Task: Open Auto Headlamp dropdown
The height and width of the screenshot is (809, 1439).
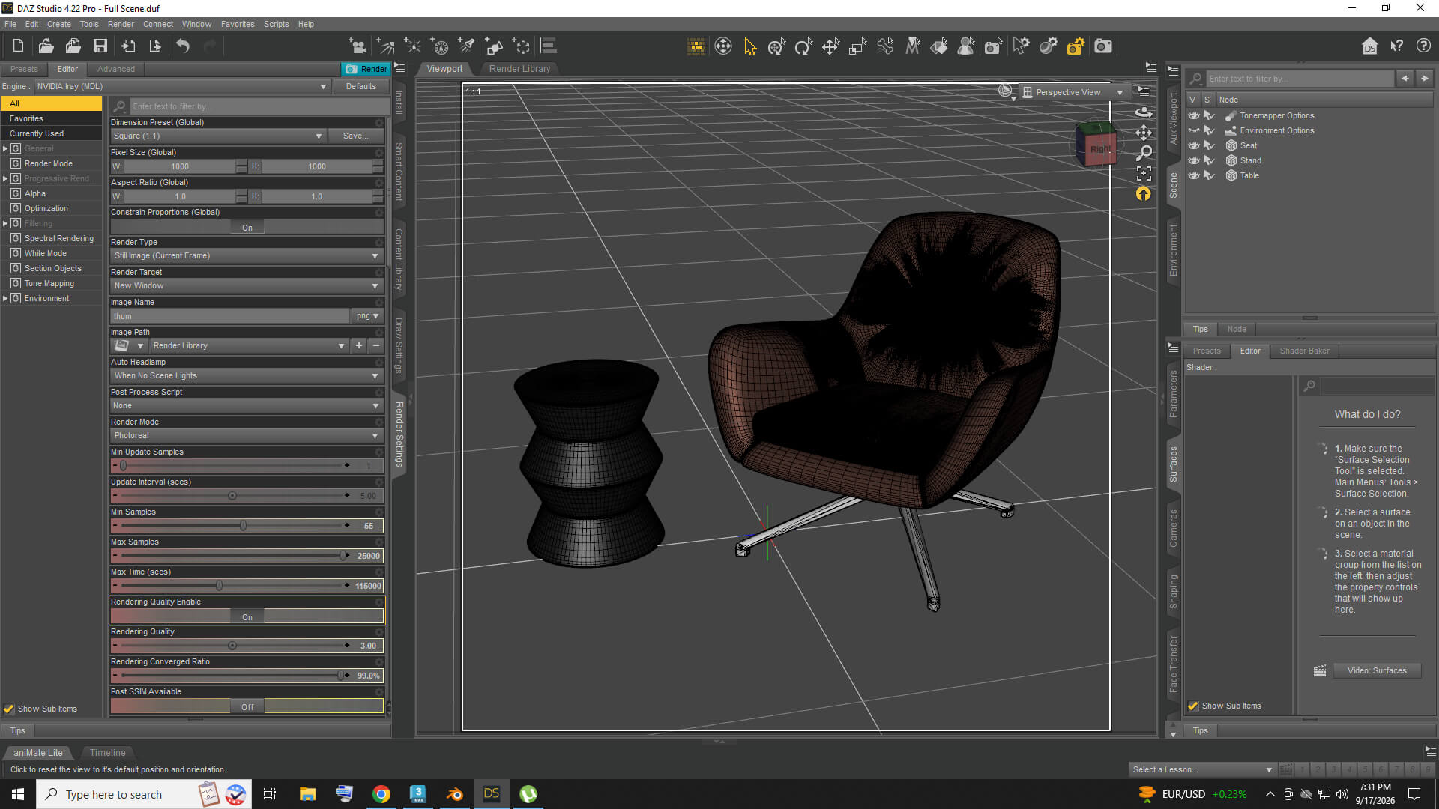Action: tap(247, 376)
